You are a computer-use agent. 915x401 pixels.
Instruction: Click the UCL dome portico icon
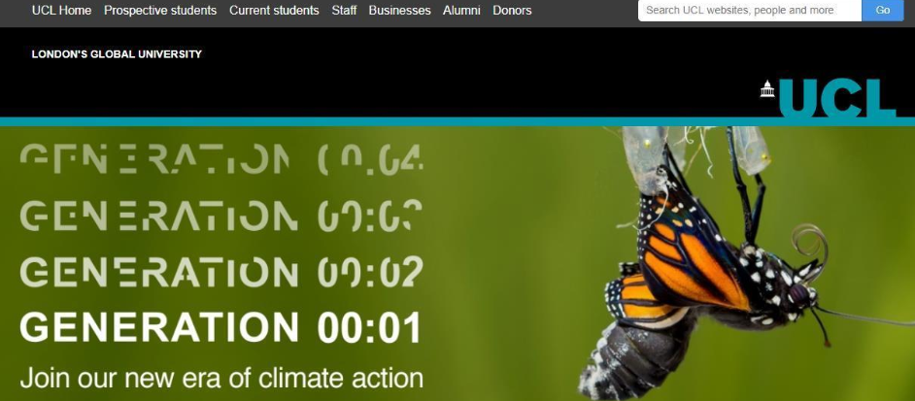click(766, 88)
